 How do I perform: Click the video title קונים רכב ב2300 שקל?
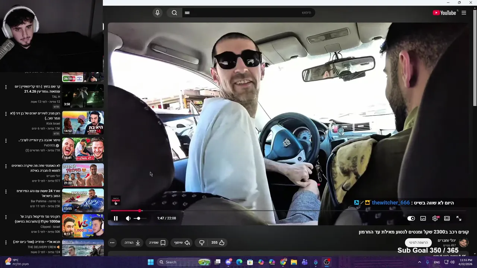pyautogui.click(x=414, y=232)
